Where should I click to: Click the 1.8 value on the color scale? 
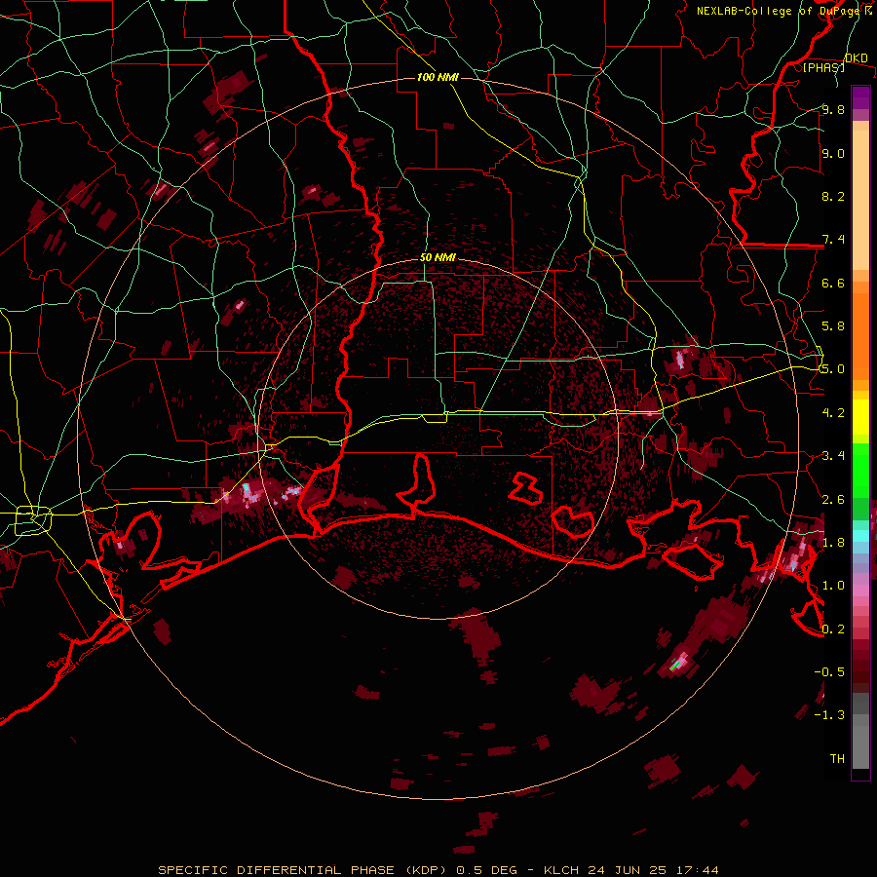point(833,543)
